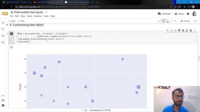
Task: Click the RAM usage bar
Action: pyautogui.click(x=169, y=20)
